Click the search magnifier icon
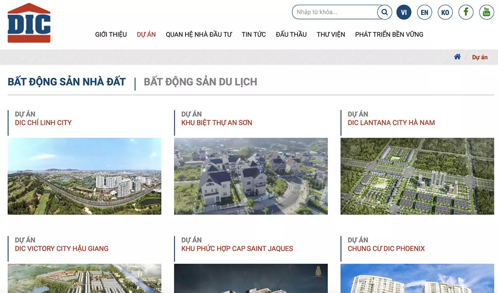498x293 pixels. coord(384,12)
